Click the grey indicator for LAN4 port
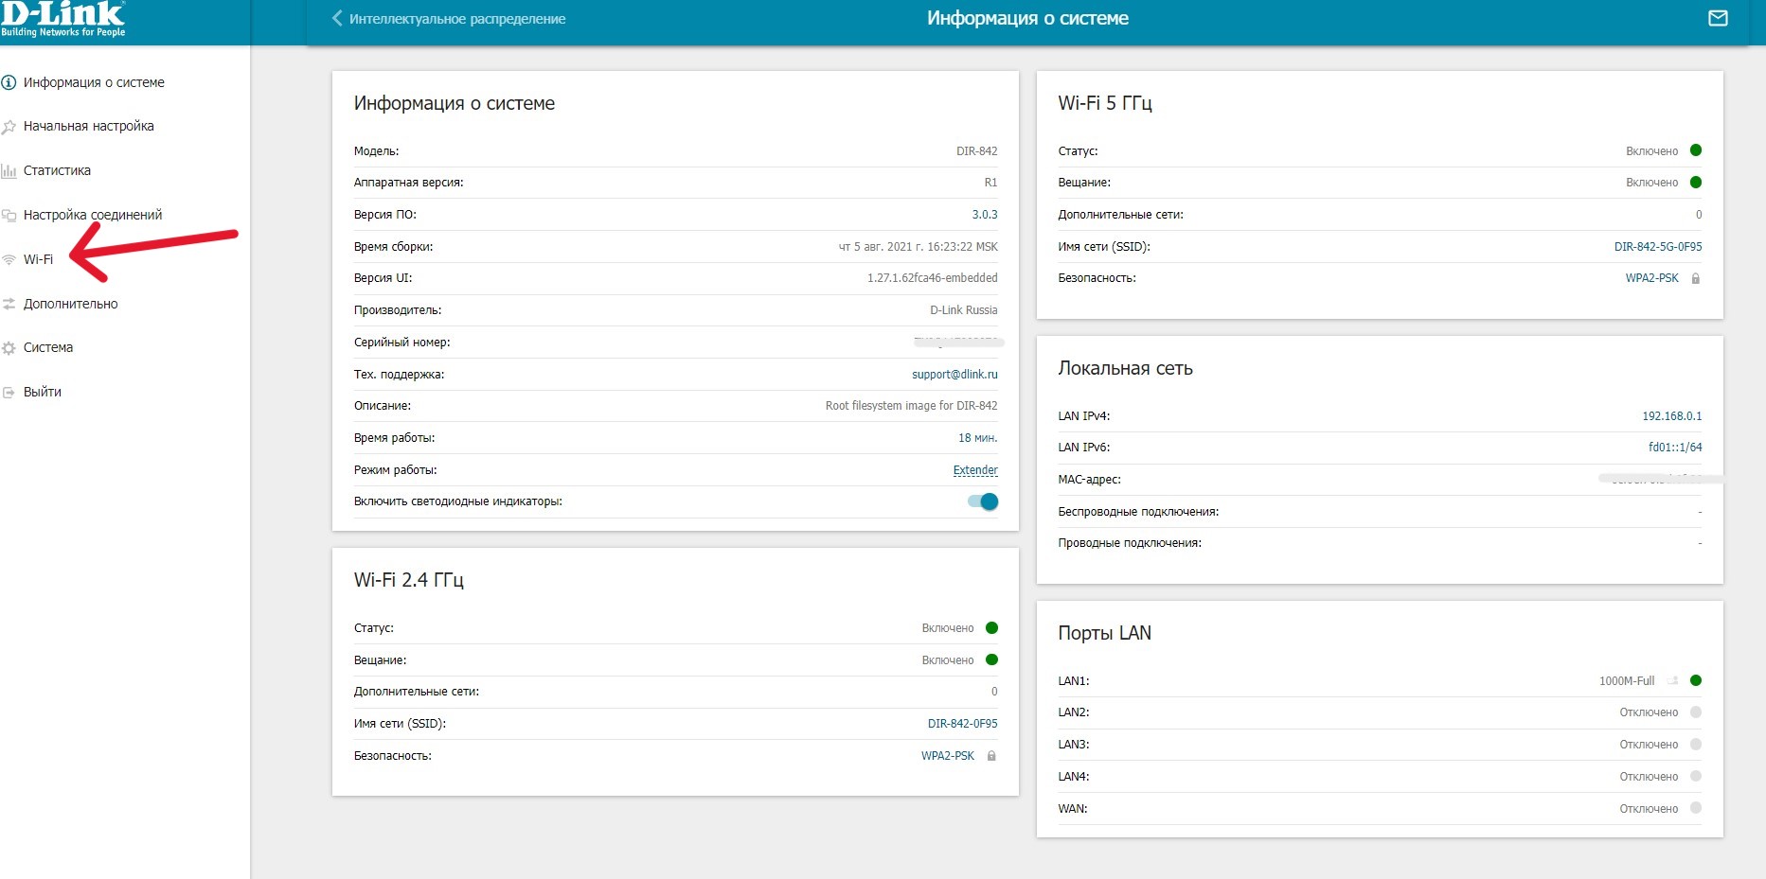1766x879 pixels. tap(1696, 776)
